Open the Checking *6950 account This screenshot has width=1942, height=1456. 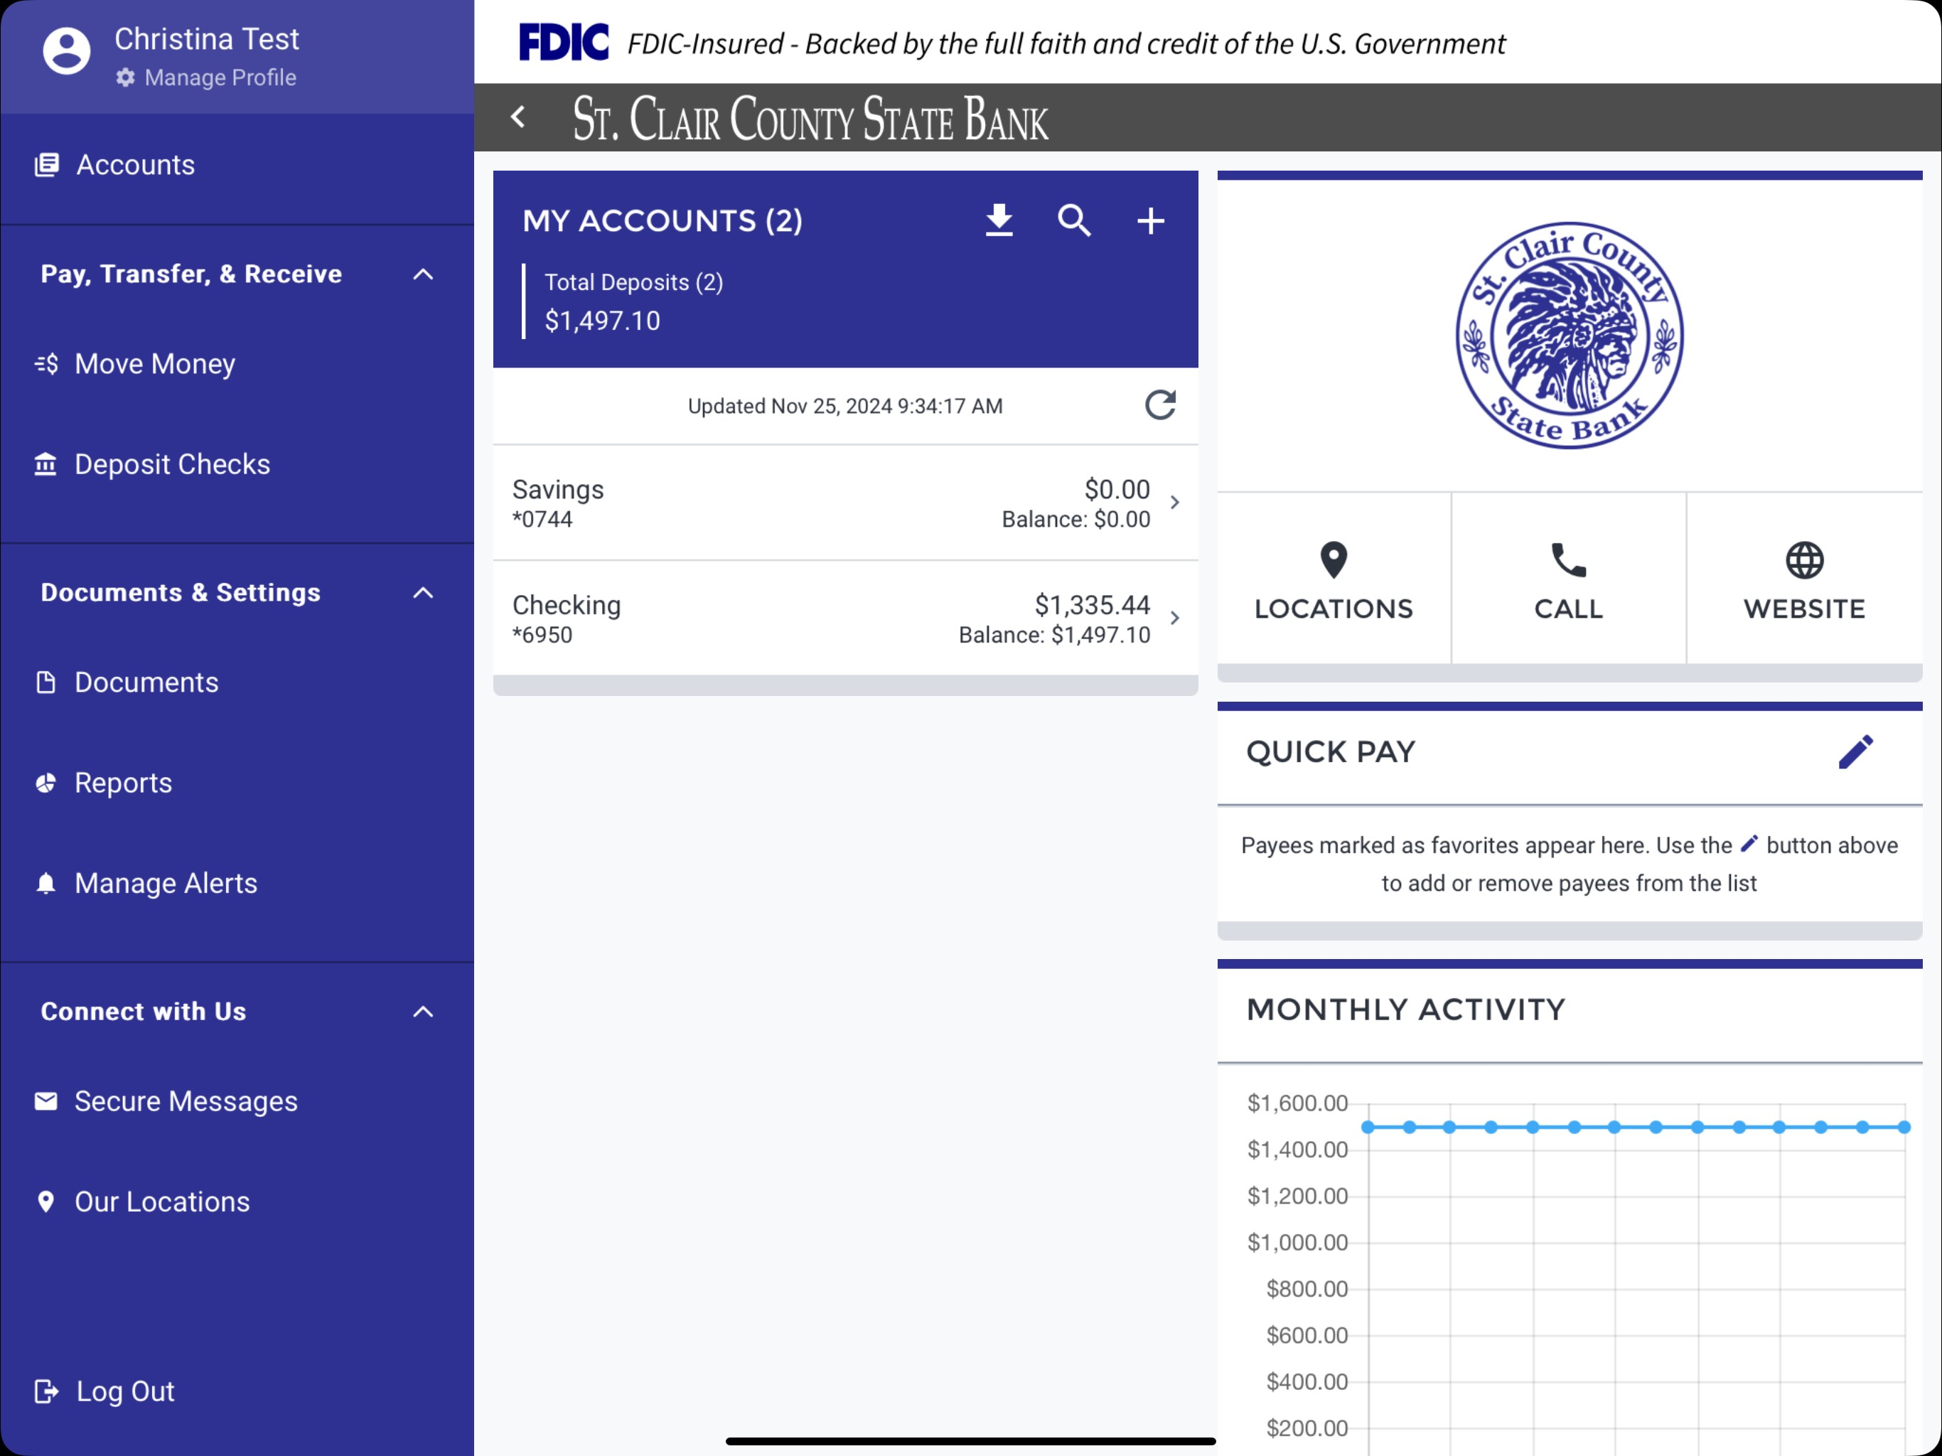click(x=845, y=619)
